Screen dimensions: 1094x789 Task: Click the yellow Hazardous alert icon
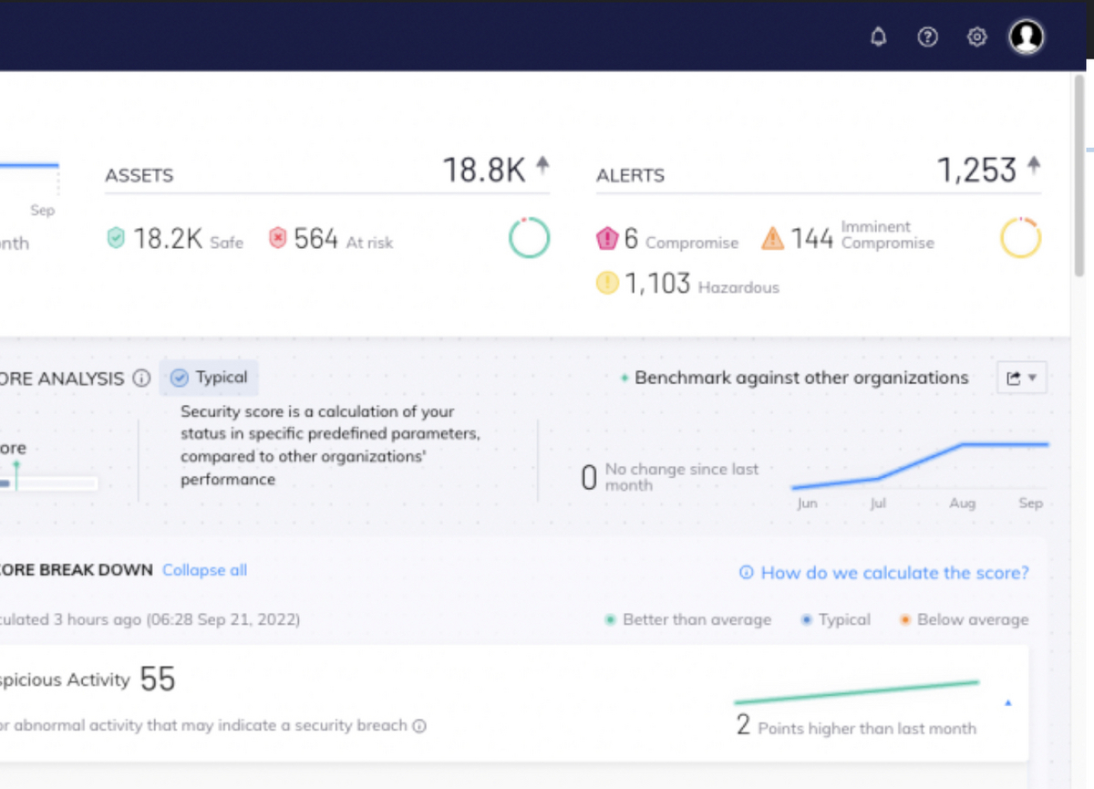pos(607,284)
